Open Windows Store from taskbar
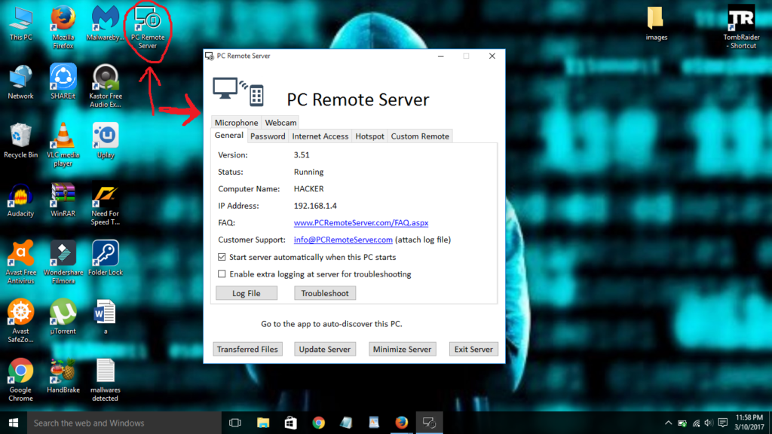 [290, 423]
